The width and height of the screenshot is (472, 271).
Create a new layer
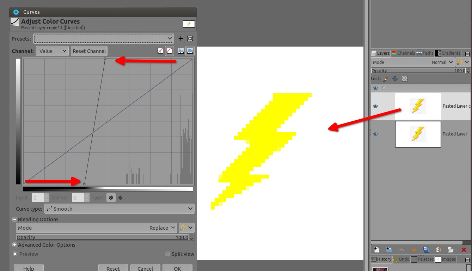pos(376,250)
